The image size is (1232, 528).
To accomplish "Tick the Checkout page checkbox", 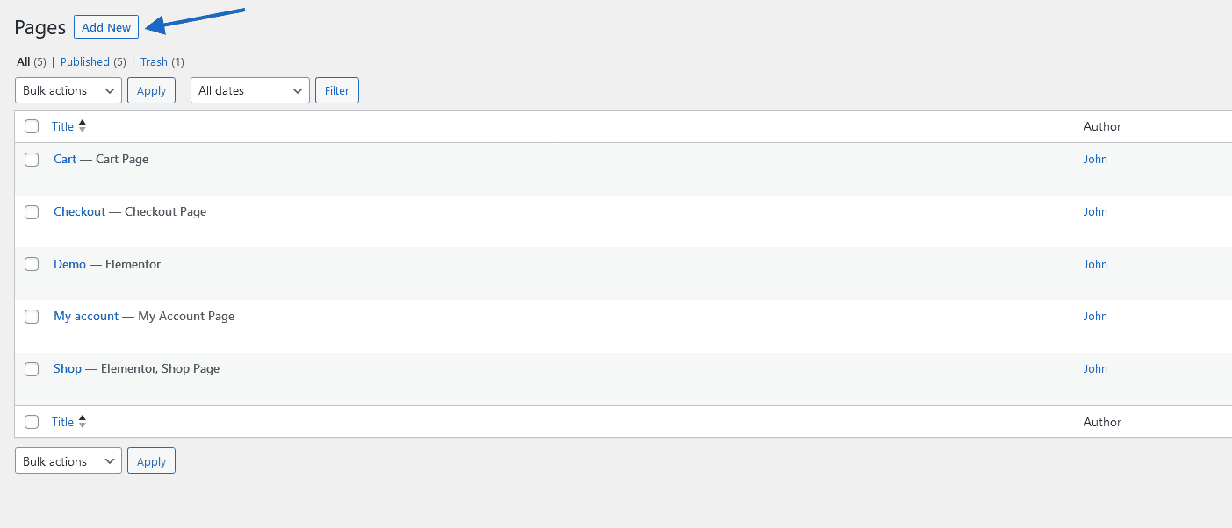I will tap(32, 212).
